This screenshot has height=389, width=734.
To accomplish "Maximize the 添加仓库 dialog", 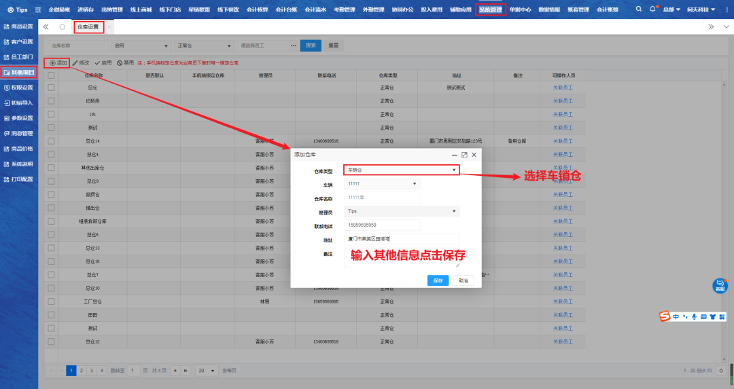I will coord(464,155).
